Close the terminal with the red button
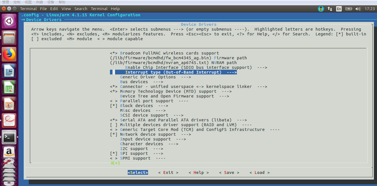 (3, 9)
